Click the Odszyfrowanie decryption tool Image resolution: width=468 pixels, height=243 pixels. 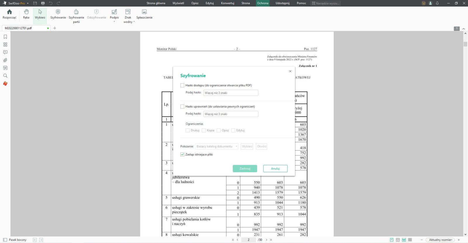click(97, 14)
